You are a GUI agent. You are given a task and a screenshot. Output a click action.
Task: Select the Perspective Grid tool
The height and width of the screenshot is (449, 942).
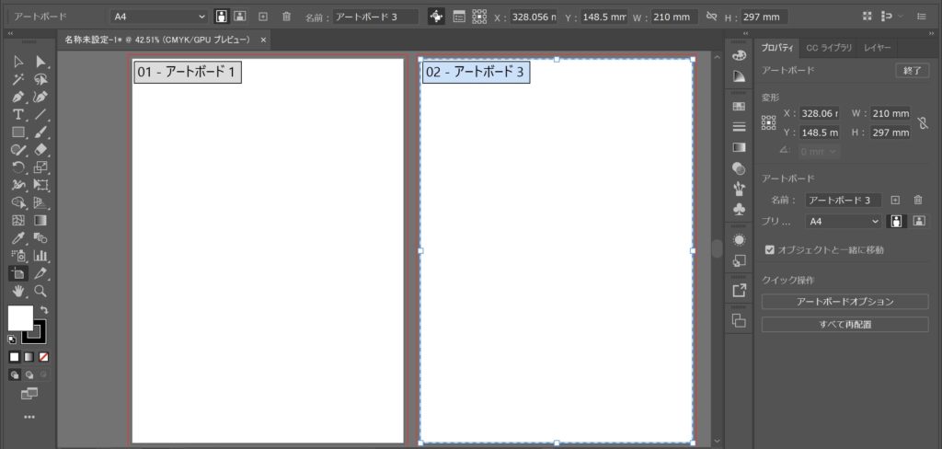click(40, 202)
